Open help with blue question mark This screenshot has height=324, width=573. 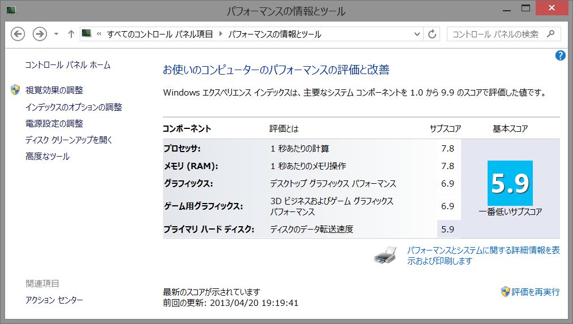click(560, 55)
